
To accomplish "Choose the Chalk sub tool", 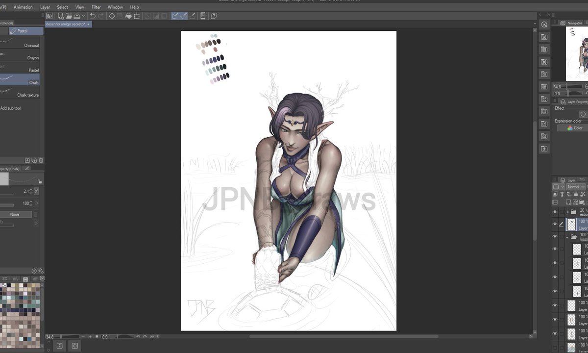I will (20, 80).
